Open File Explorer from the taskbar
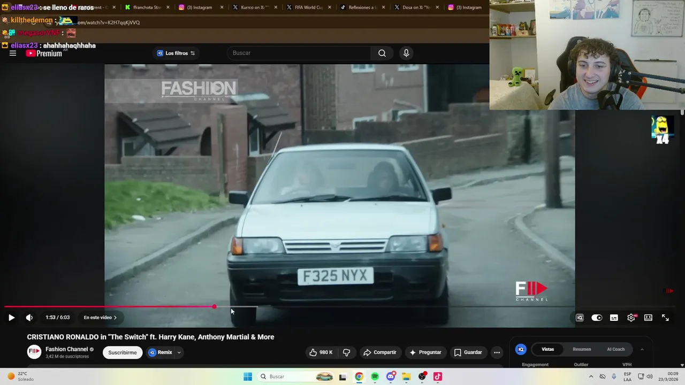 (406, 376)
